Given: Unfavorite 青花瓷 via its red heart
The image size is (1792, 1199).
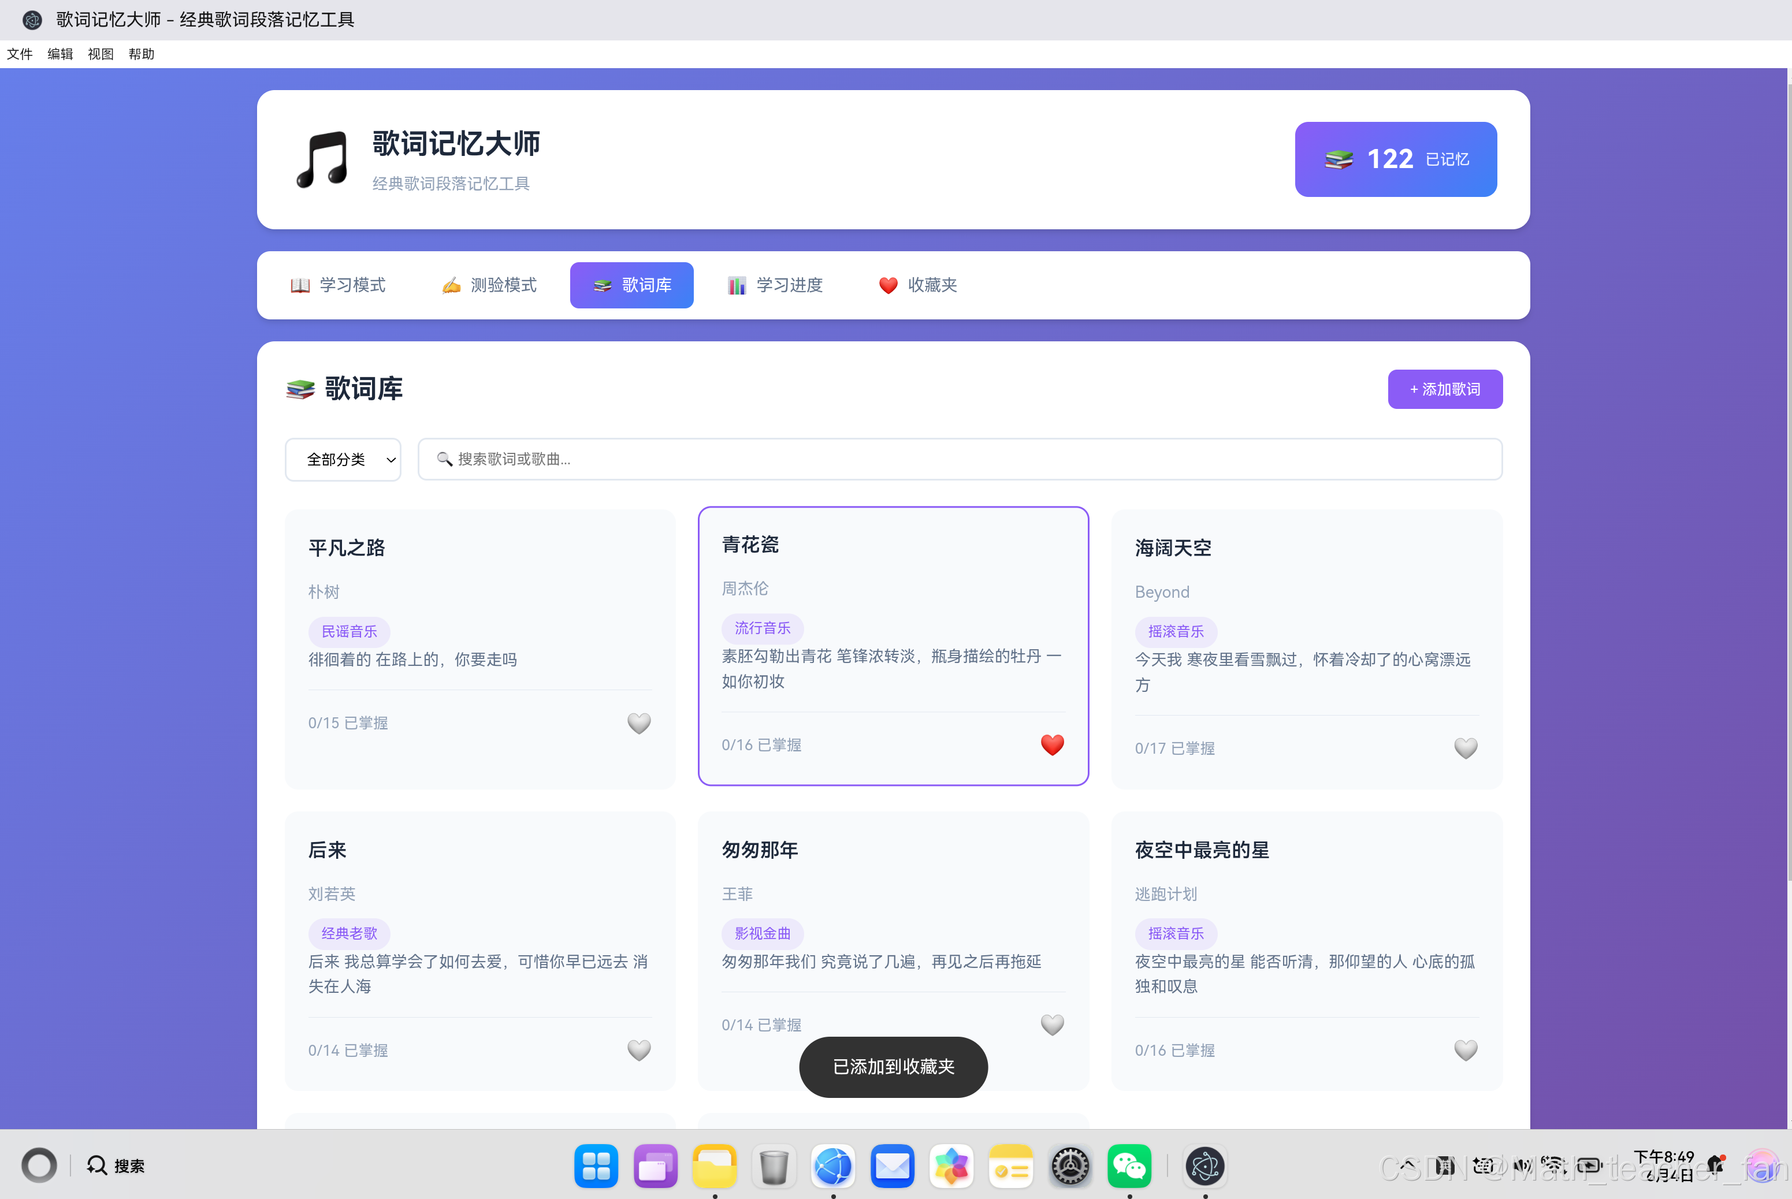Looking at the screenshot, I should point(1053,745).
